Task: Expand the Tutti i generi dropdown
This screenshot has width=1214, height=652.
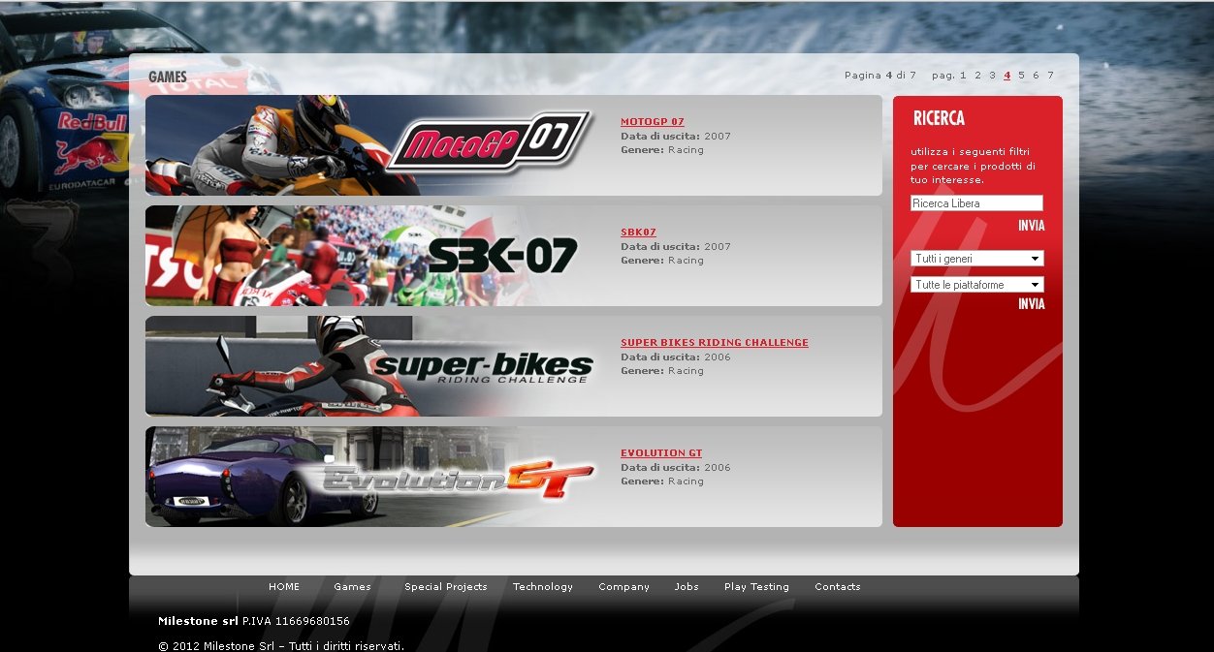Action: 977,259
